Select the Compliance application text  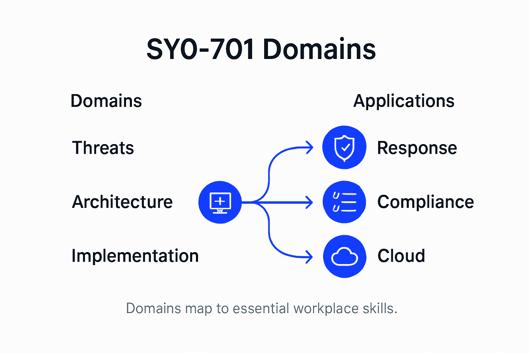pyautogui.click(x=425, y=202)
